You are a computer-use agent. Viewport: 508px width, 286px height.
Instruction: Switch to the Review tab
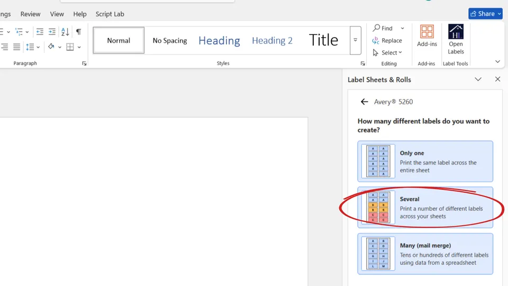pos(30,14)
